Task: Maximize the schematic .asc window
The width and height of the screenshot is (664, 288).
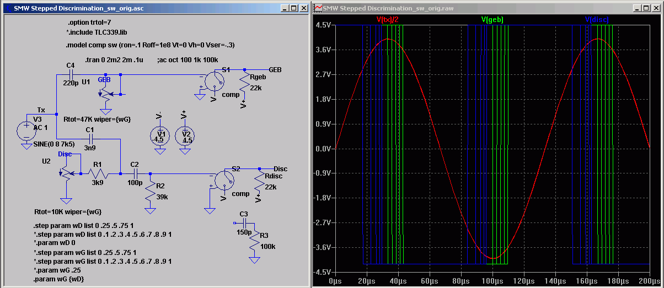Action: (x=293, y=8)
